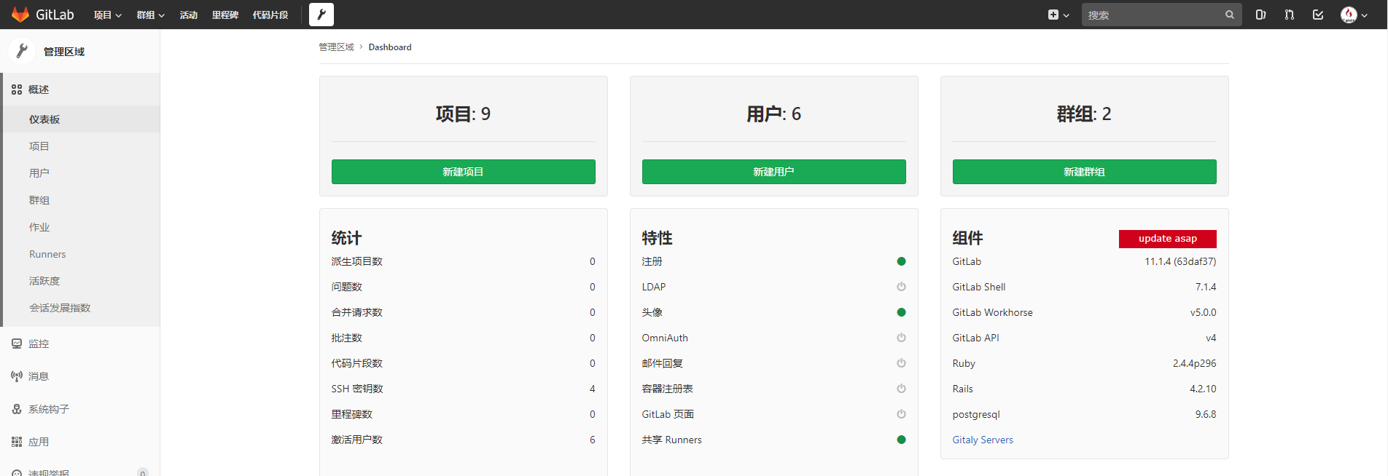Select 仪表板 in the sidebar
Viewport: 1388px width, 476px height.
point(82,119)
